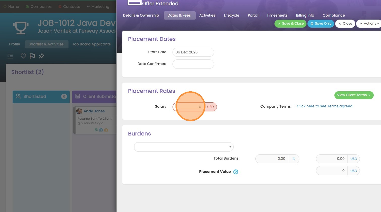Screen dimensions: 381x212
Task: Expand the View Client Terms dropdown
Action: [354, 95]
